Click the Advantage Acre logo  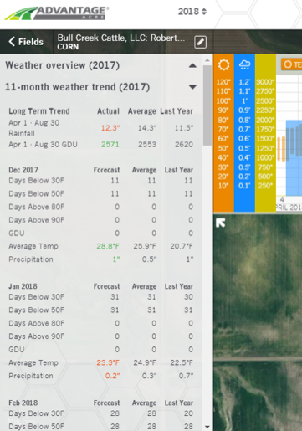click(57, 13)
